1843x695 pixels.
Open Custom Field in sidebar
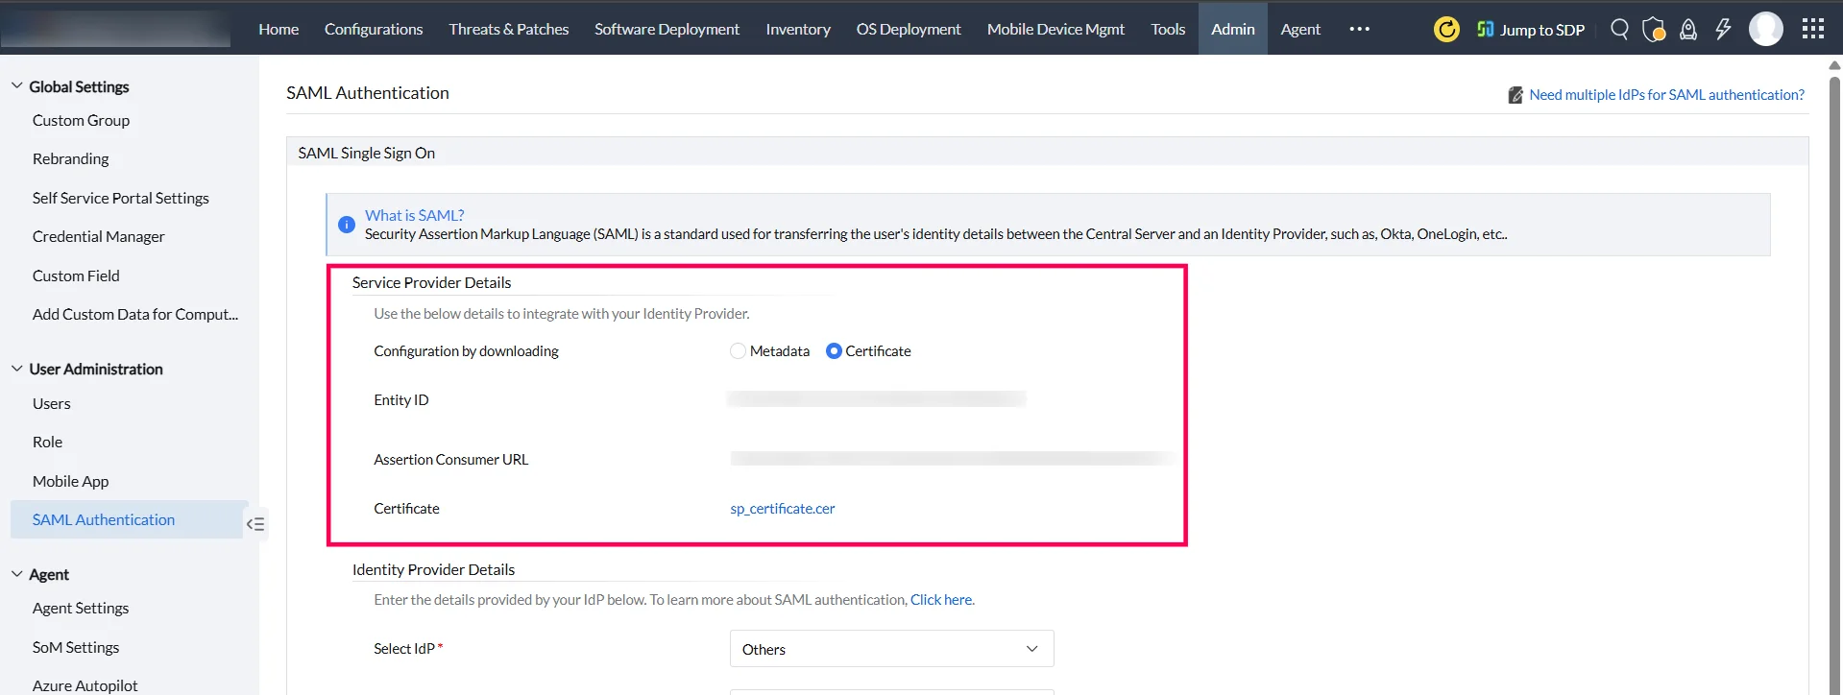click(x=76, y=276)
